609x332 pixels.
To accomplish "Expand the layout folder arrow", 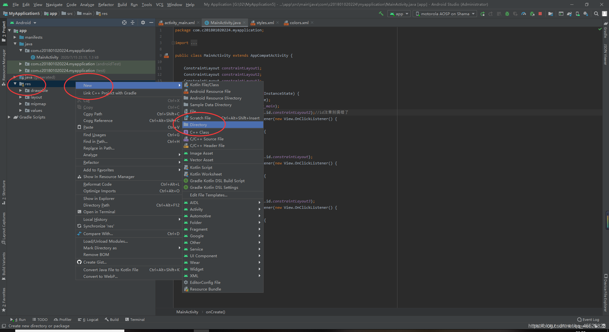I will pyautogui.click(x=21, y=97).
